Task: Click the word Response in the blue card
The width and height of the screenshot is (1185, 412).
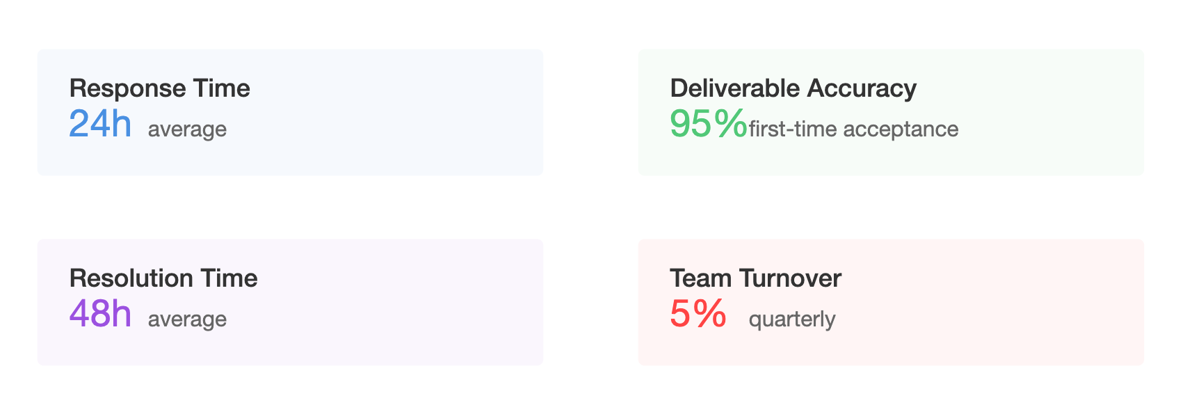Action: [128, 88]
